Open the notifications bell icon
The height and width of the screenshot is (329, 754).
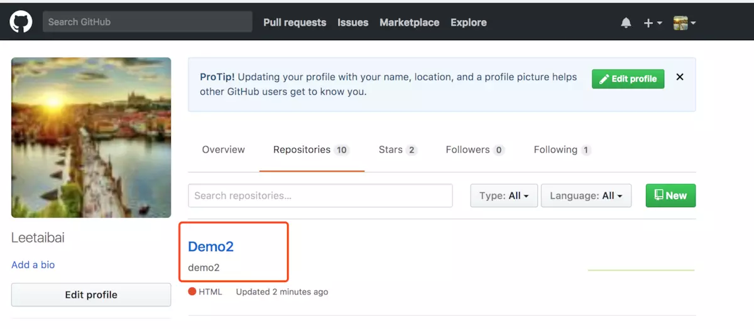pyautogui.click(x=626, y=23)
